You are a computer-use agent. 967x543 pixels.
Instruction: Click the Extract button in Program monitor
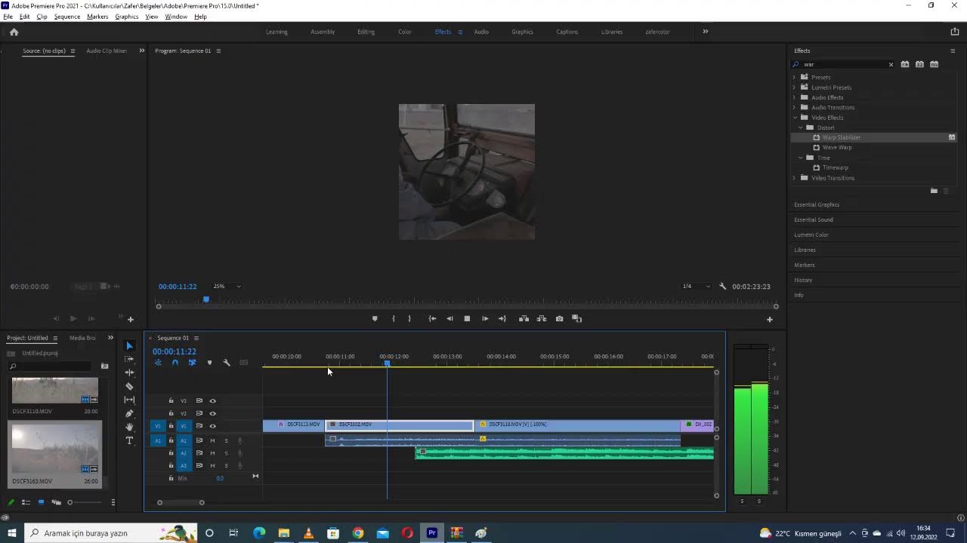point(542,318)
